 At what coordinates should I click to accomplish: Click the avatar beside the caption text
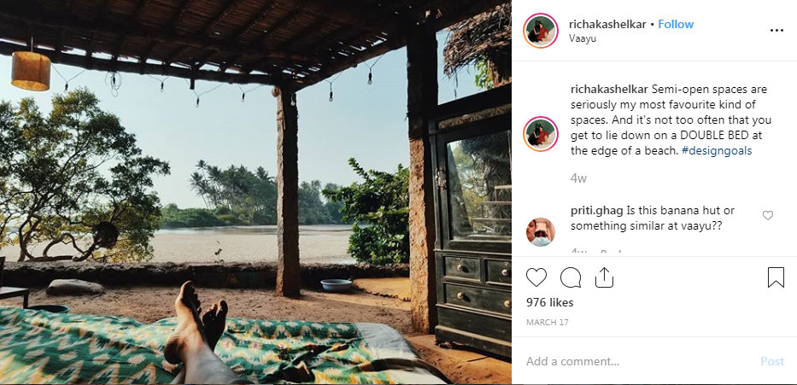[x=542, y=135]
